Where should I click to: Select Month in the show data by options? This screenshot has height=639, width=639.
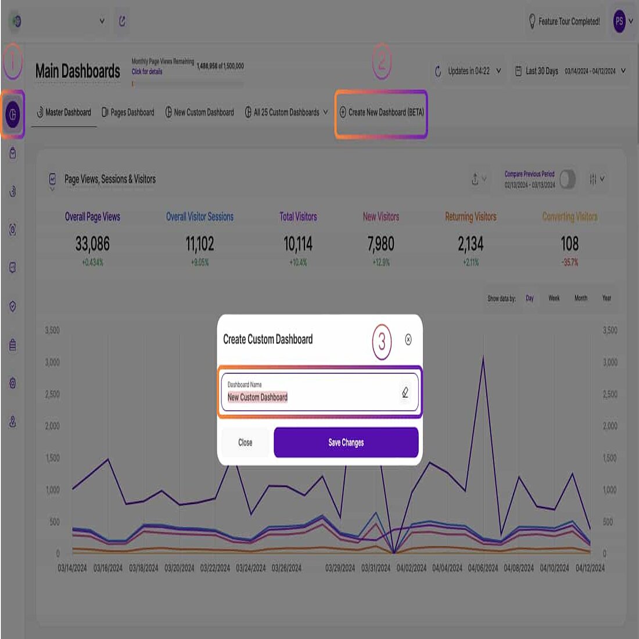pyautogui.click(x=580, y=298)
